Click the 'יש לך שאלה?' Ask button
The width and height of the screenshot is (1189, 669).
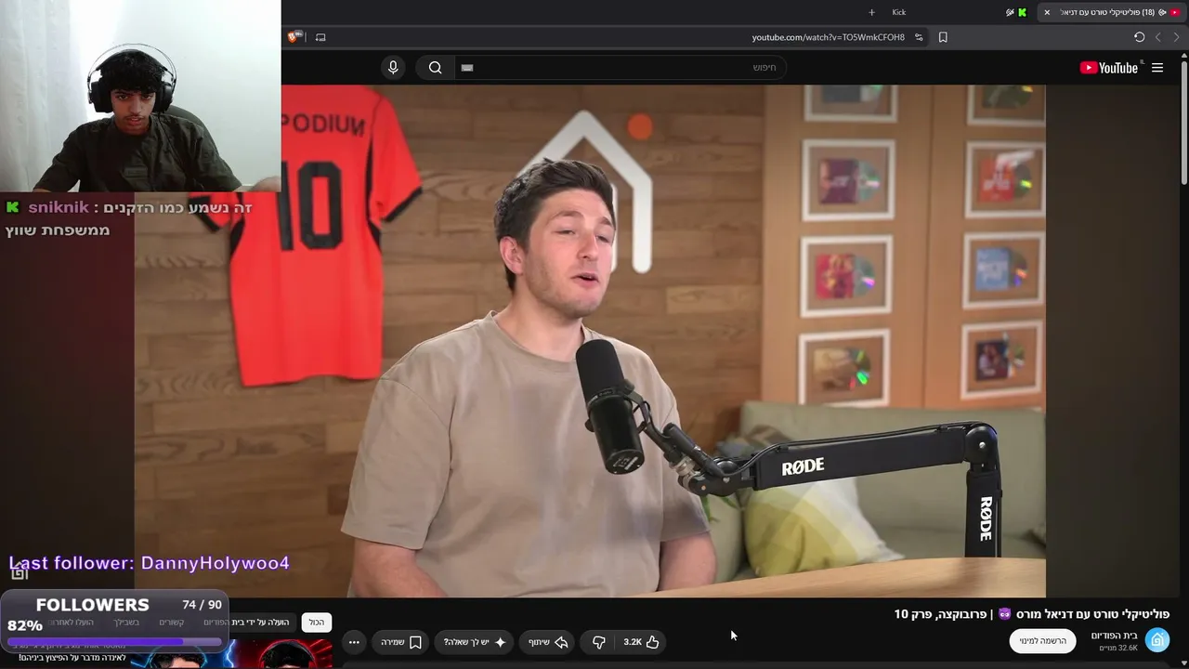[475, 642]
